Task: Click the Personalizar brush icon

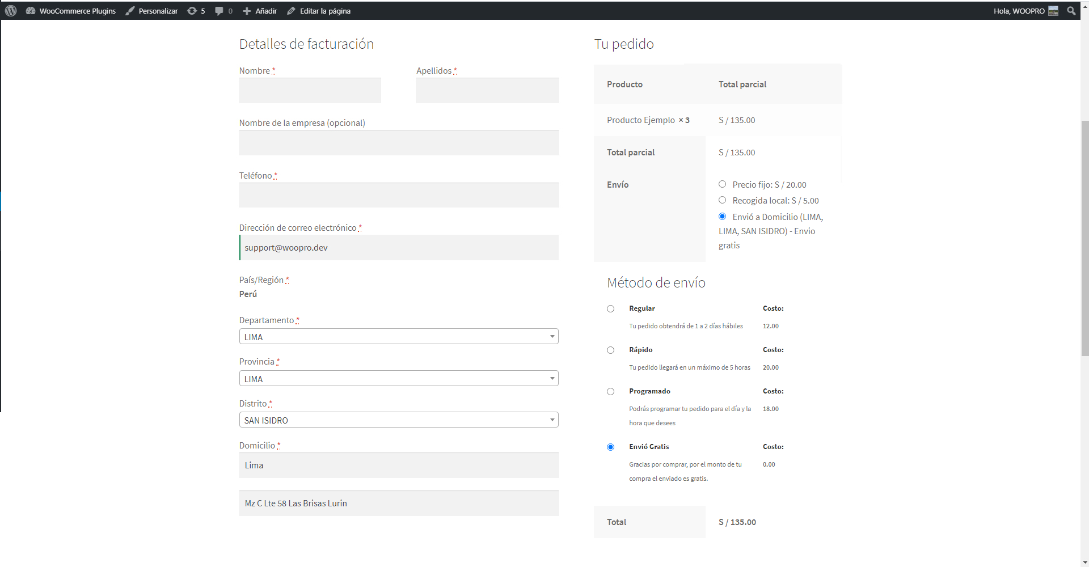Action: [x=130, y=11]
